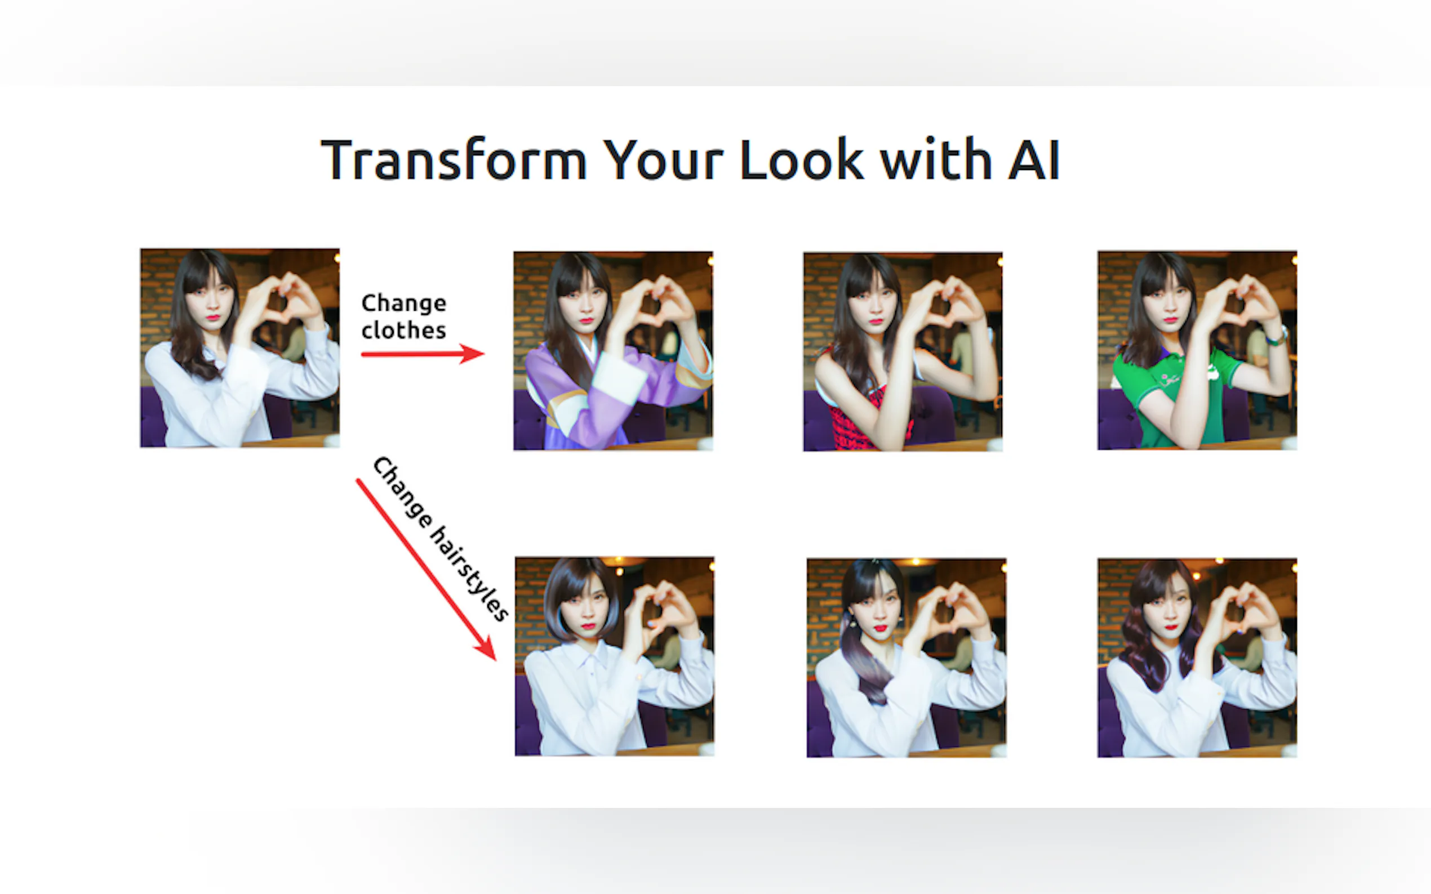Select the short bob hairstyle image
The width and height of the screenshot is (1431, 894).
click(x=615, y=656)
